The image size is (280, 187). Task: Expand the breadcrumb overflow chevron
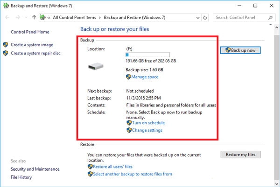click(49, 18)
